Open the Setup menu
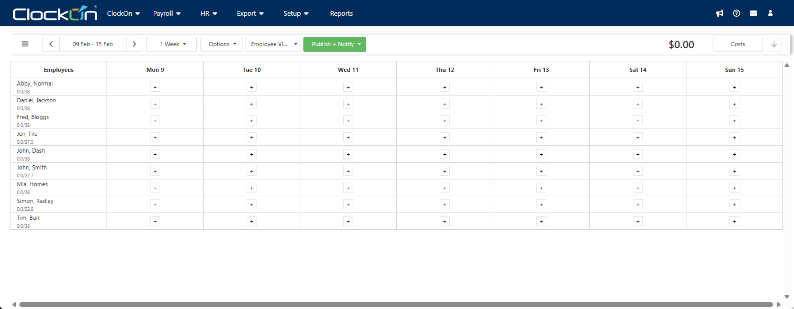This screenshot has width=794, height=309. 296,14
